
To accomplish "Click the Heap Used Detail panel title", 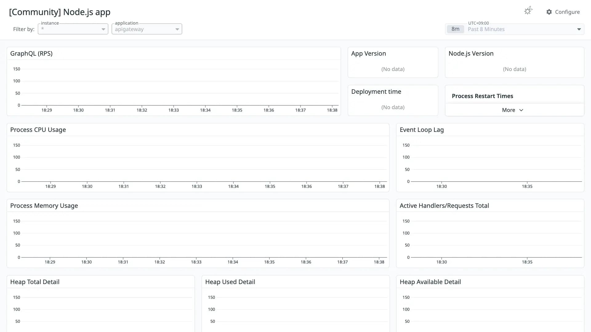I will point(230,282).
